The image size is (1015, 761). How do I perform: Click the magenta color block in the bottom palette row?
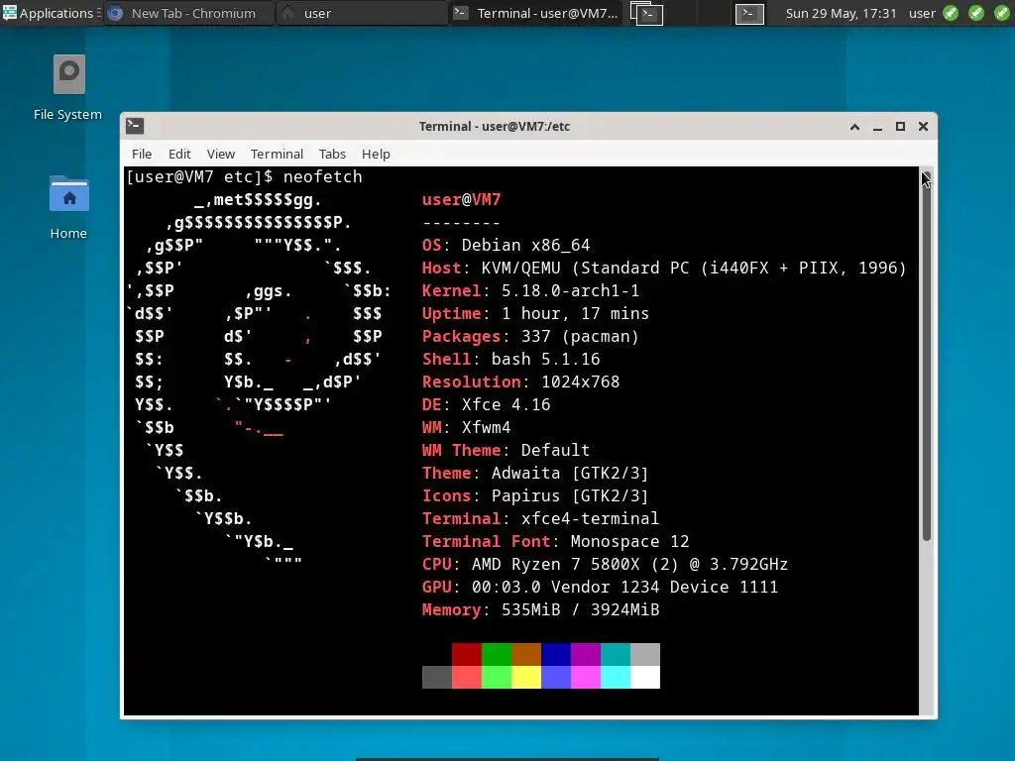[x=586, y=677]
